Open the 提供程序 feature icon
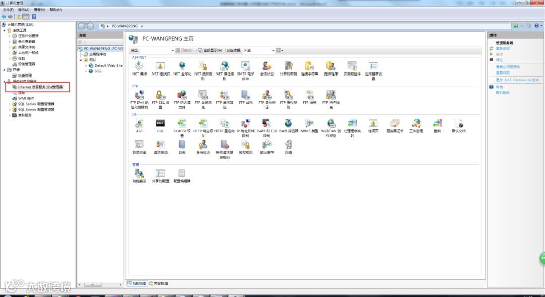 [331, 66]
